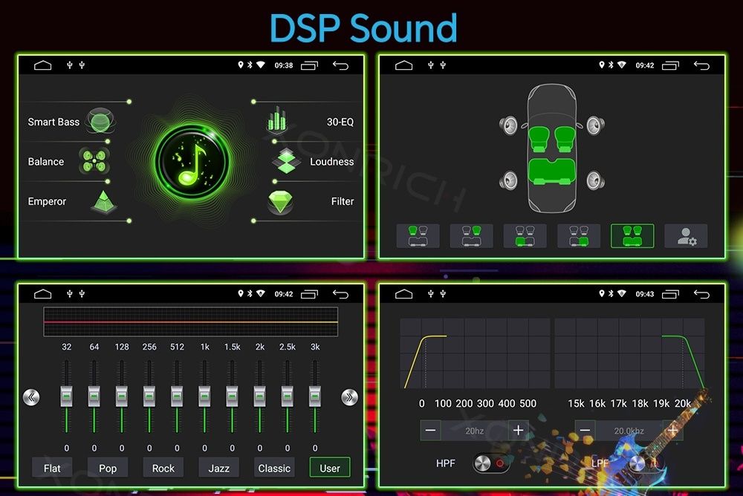Select the Jazz EQ preset
The width and height of the screenshot is (743, 496).
pos(218,468)
